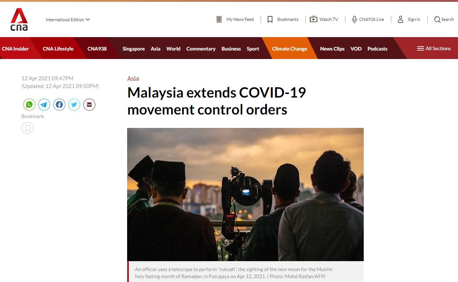Share article via email icon
This screenshot has width=458, height=282.
click(89, 105)
